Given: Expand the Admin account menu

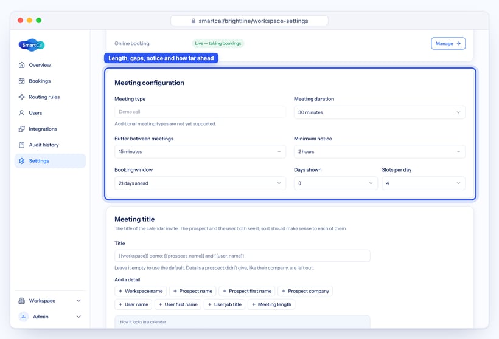Looking at the screenshot, I should click(50, 317).
